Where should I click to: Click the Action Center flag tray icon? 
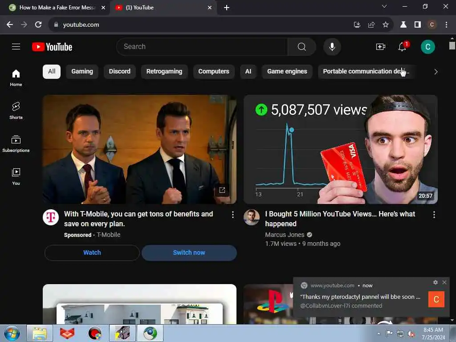389,334
